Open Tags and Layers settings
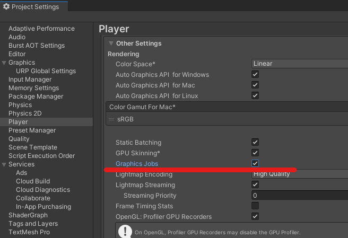The width and height of the screenshot is (348, 238). [x=33, y=224]
